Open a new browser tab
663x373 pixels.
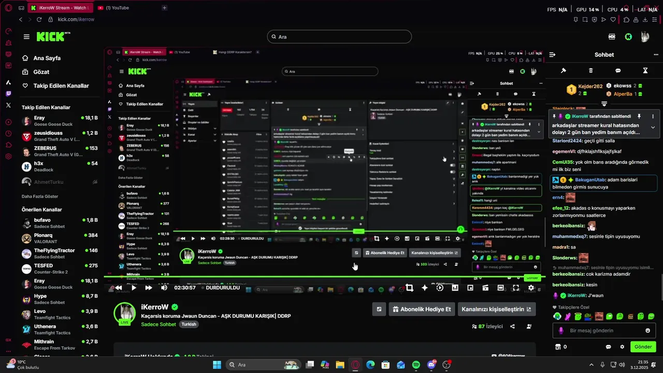(x=164, y=8)
